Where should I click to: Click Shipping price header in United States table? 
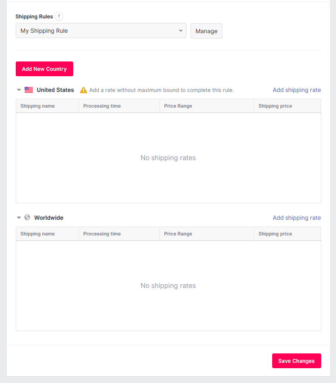275,106
